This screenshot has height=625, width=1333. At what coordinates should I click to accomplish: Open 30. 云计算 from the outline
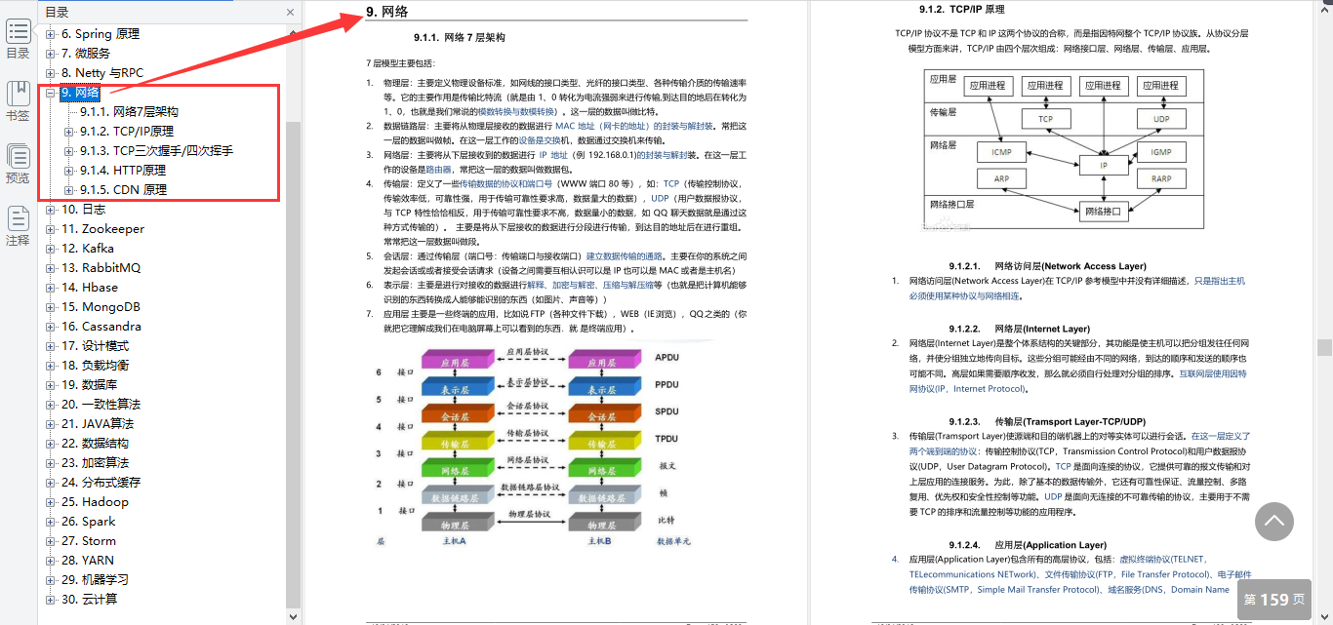[x=90, y=600]
